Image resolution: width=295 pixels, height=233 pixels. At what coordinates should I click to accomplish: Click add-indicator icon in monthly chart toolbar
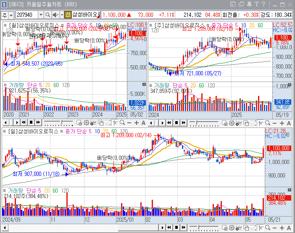point(93,123)
